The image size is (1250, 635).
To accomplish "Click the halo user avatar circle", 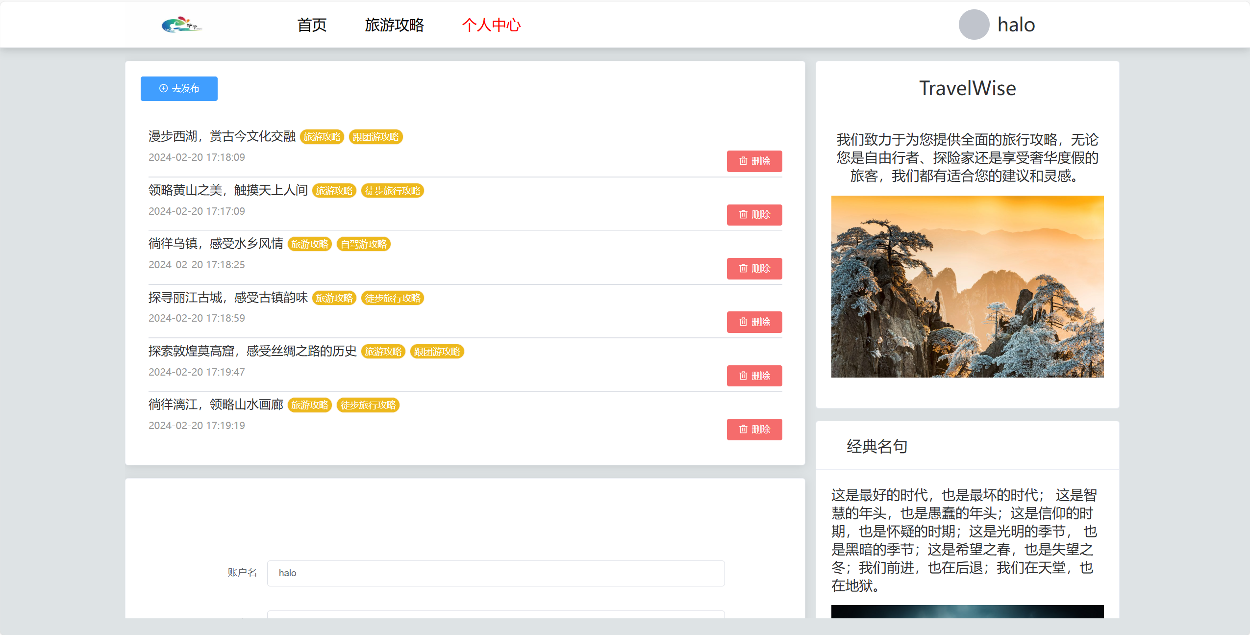I will 974,25.
